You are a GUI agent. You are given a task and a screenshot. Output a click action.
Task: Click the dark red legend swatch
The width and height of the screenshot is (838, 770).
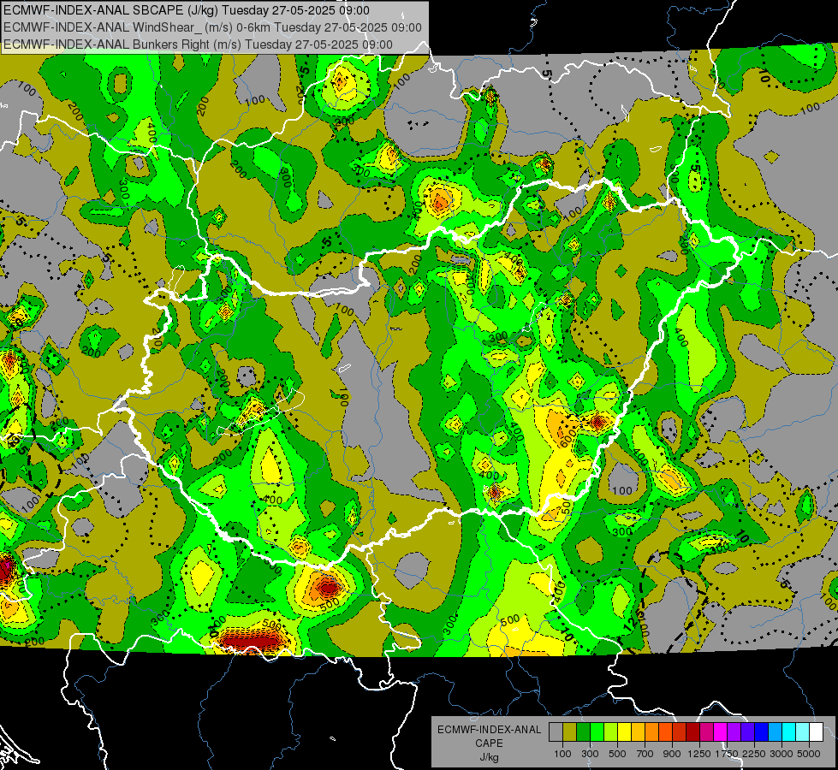693,732
